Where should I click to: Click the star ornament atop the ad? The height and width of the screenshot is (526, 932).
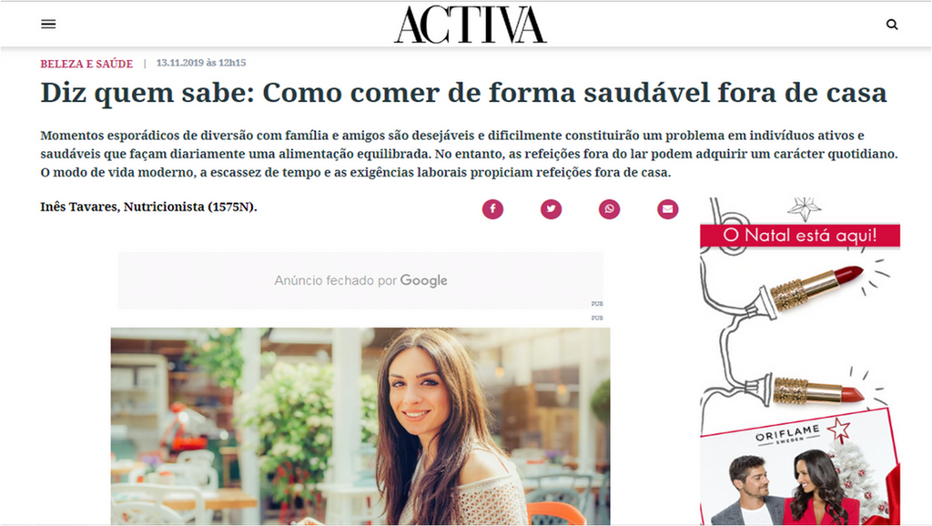coord(805,208)
